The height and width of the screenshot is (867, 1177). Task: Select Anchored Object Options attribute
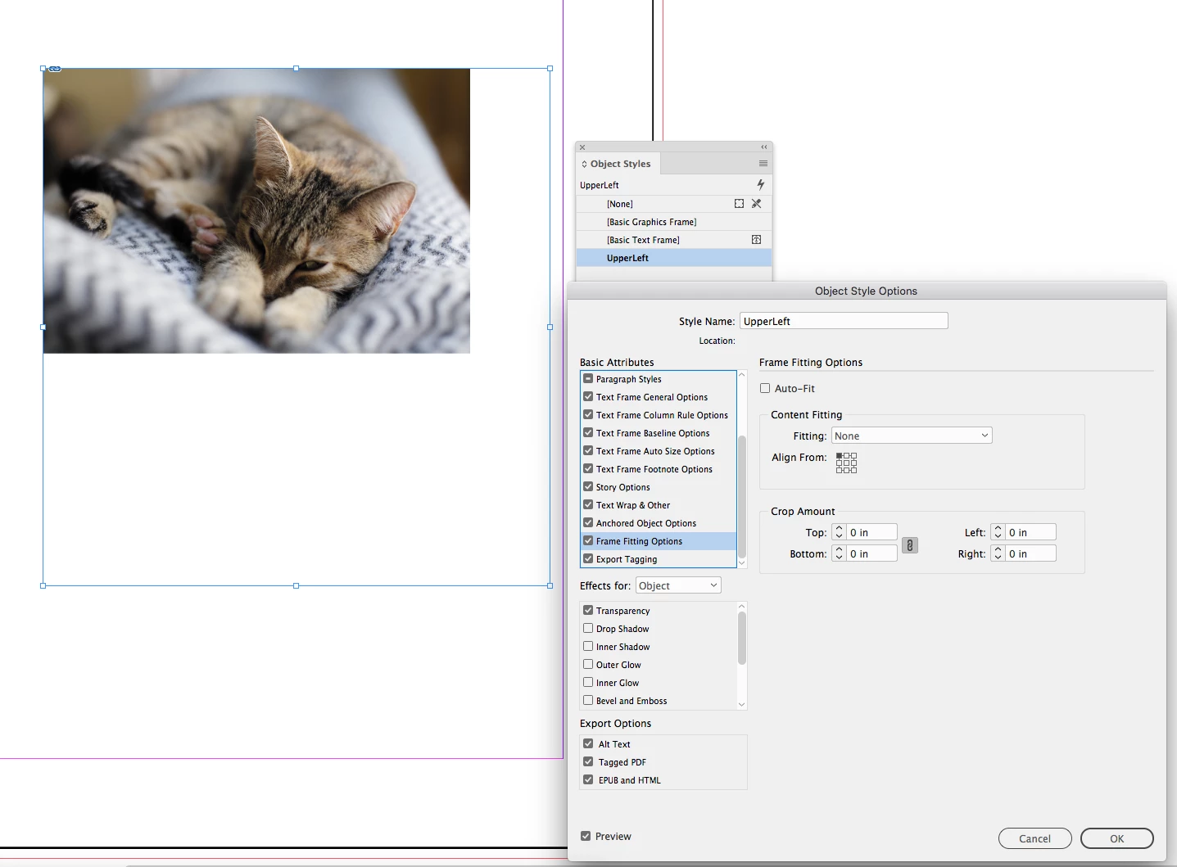coord(659,523)
